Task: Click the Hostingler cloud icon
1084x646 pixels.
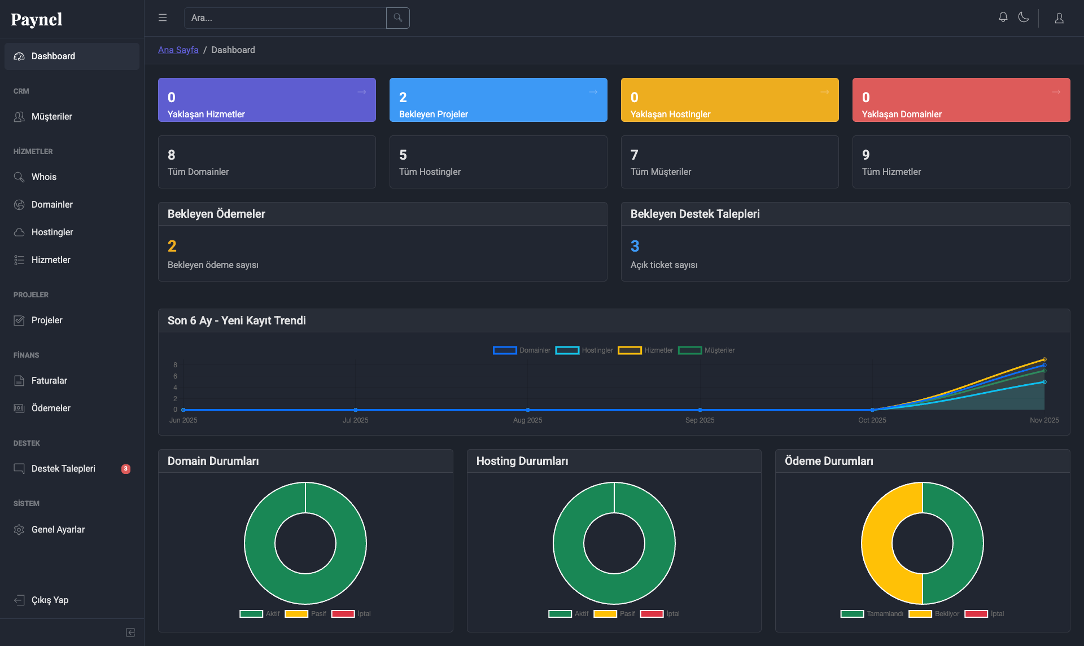Action: 19,232
